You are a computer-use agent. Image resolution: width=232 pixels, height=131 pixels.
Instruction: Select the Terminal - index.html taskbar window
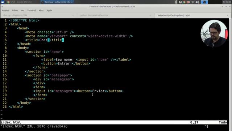57,2
